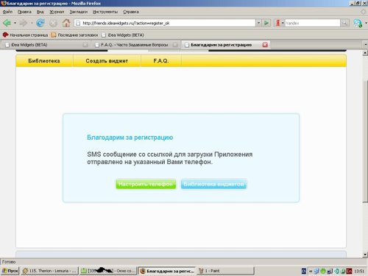Click the system tray clock showing 13:51

click(359, 271)
